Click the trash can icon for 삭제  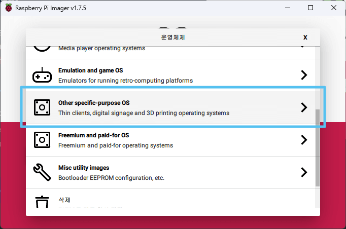click(x=42, y=202)
